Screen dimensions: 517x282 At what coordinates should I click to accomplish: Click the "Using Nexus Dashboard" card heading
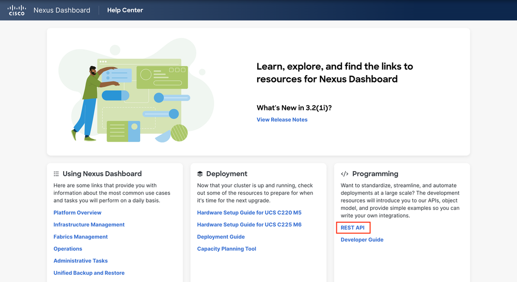102,174
